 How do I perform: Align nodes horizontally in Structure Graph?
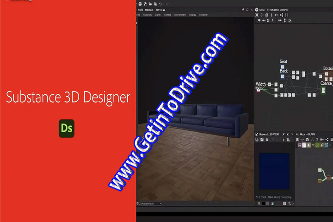click(x=280, y=20)
